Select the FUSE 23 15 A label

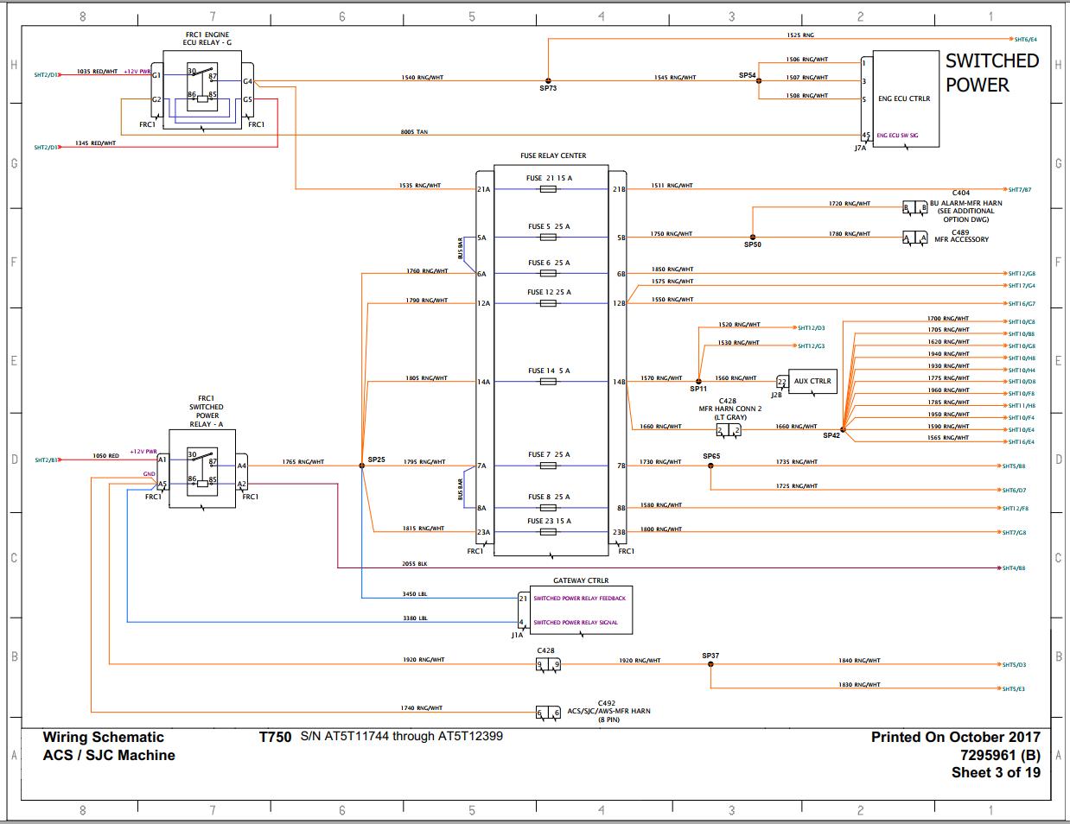[549, 521]
